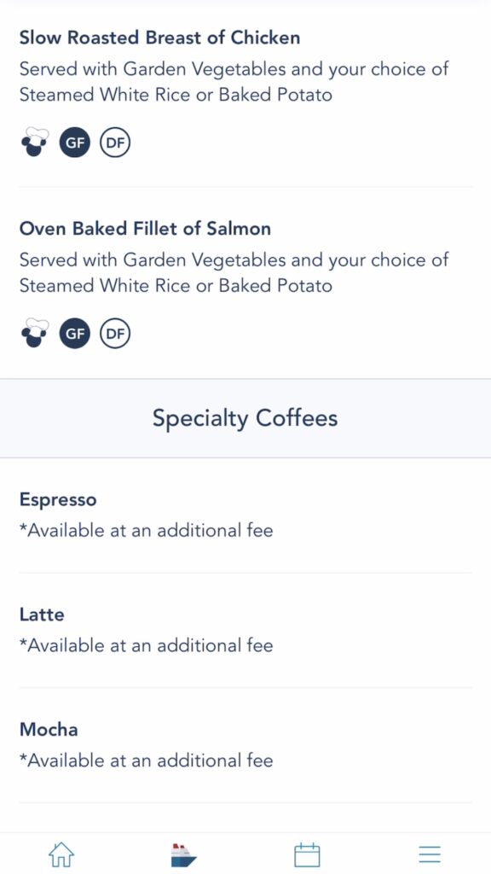Tap the DF badge under Oven Baked Salmon
491x874 pixels.
point(115,334)
